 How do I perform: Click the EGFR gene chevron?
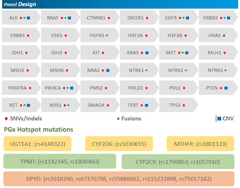(x=177, y=18)
